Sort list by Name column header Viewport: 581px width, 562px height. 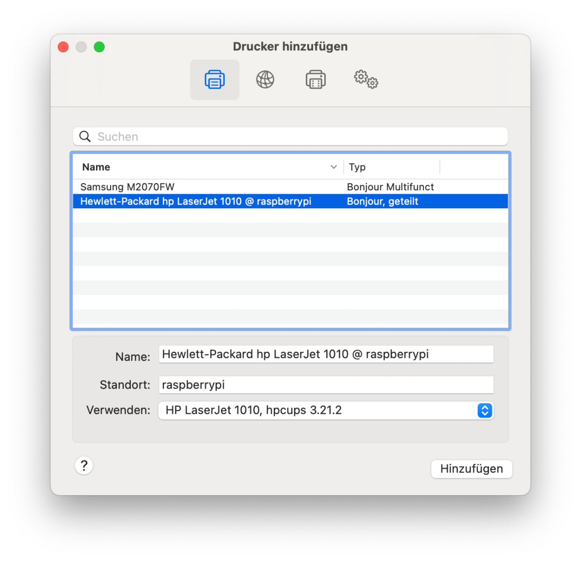pos(209,167)
